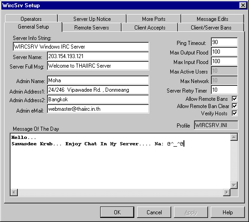The height and width of the screenshot is (222, 249).
Task: Toggle Allow Remote Bans checkbox
Action: (234, 99)
